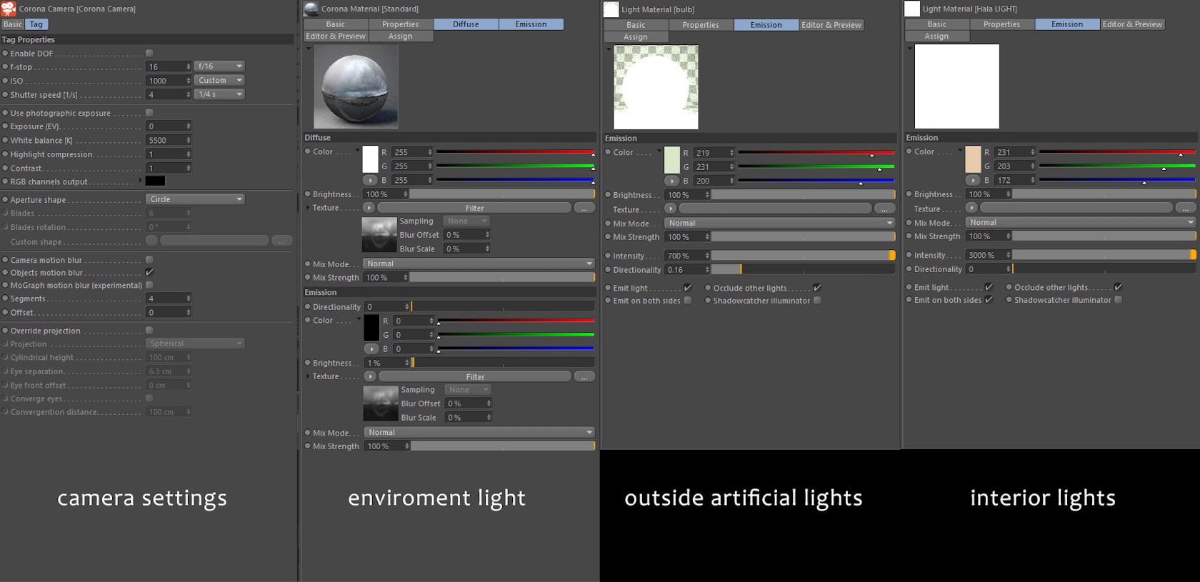The height and width of the screenshot is (582, 1200).
Task: Click color mode button under bulb color swatch
Action: [671, 181]
